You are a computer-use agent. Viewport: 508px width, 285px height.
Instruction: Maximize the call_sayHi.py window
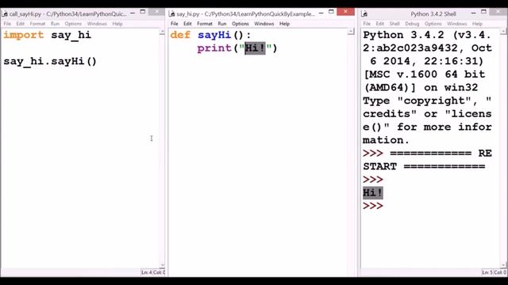pyautogui.click(x=143, y=12)
